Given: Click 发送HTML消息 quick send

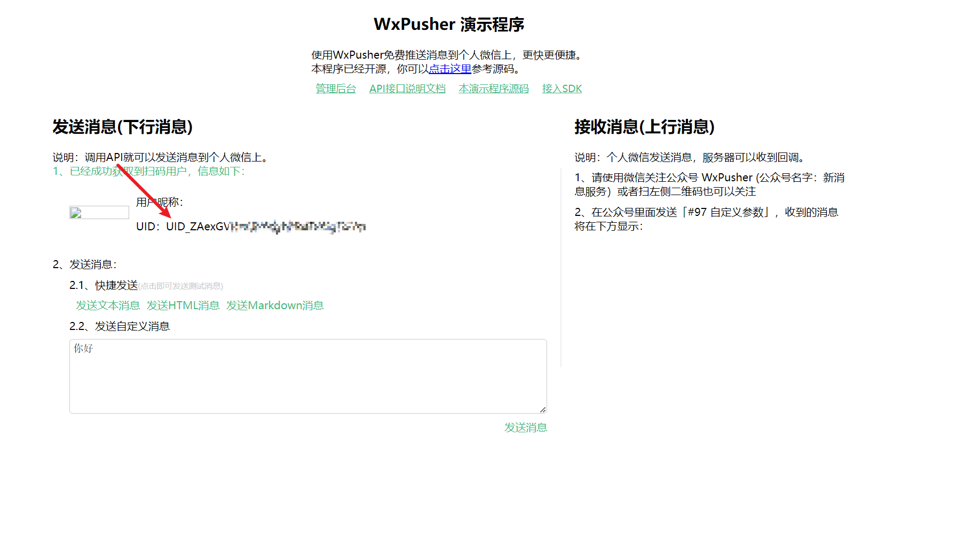Looking at the screenshot, I should [183, 305].
